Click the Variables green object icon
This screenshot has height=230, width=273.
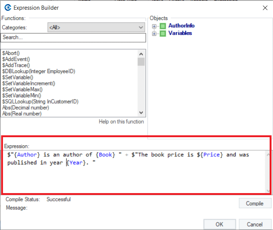point(163,34)
